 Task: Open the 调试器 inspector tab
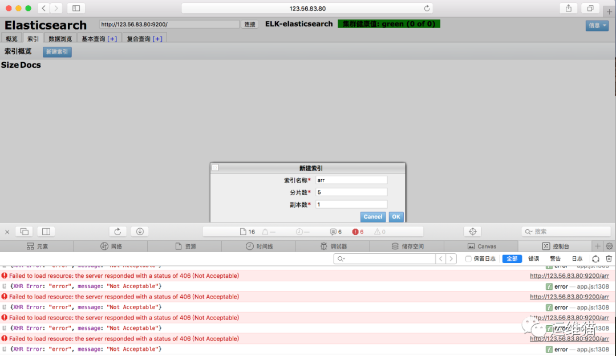(333, 246)
